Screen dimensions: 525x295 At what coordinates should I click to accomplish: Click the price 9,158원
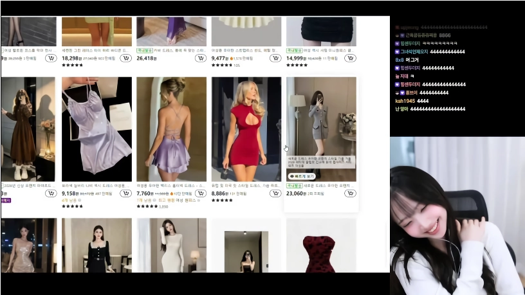click(x=70, y=193)
